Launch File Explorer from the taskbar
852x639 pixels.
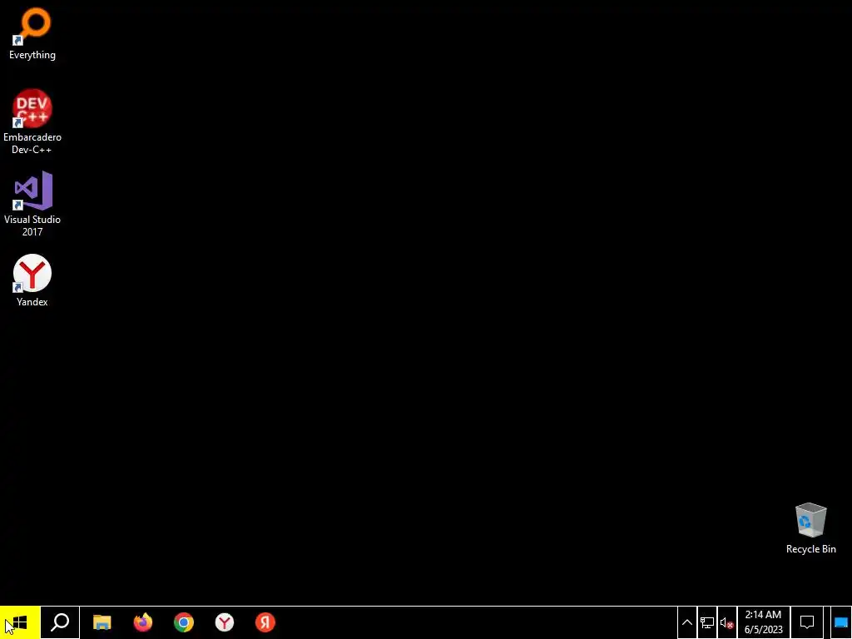[x=102, y=622]
